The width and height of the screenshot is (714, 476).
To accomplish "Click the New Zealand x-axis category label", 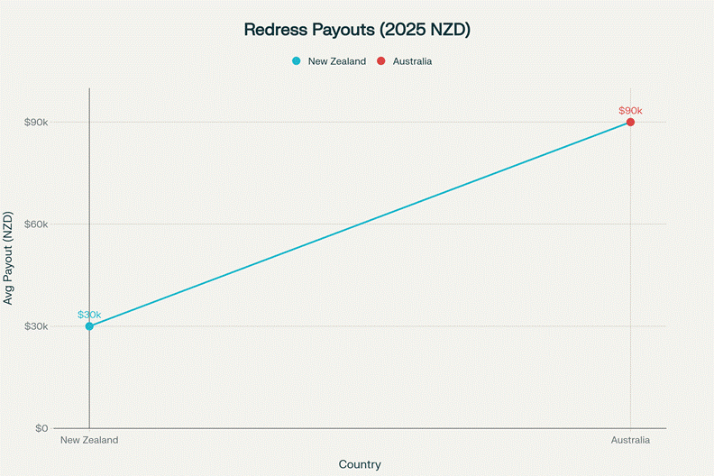I will click(89, 440).
